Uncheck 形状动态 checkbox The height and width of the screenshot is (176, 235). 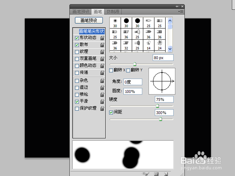77,38
